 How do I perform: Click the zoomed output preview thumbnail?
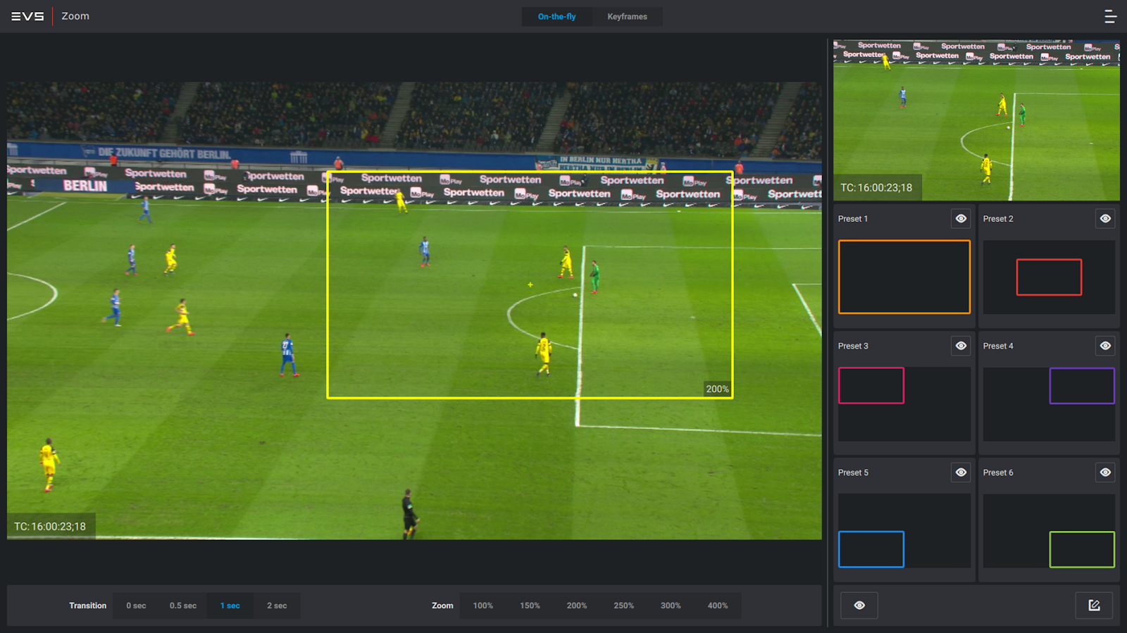tap(976, 120)
